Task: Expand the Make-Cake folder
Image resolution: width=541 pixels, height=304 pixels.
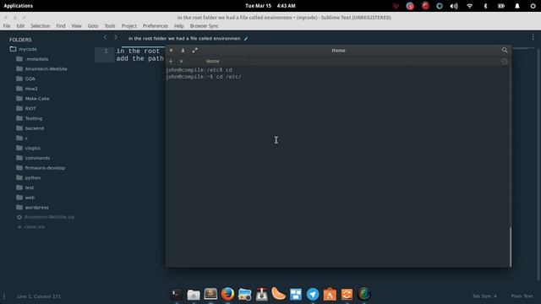Action: click(x=37, y=99)
